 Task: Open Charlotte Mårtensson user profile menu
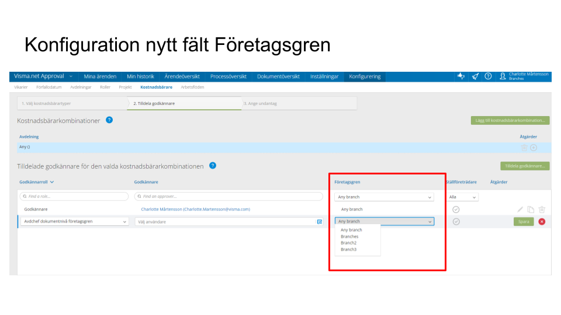(x=524, y=76)
